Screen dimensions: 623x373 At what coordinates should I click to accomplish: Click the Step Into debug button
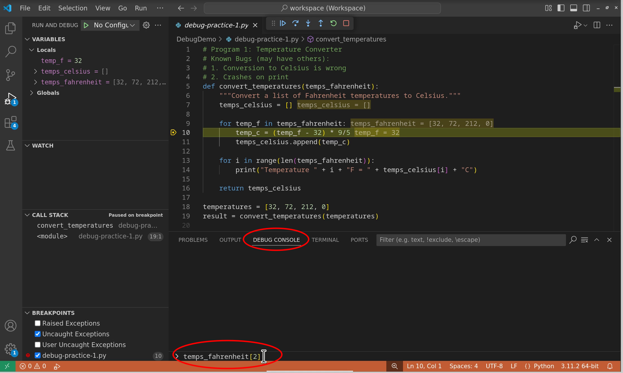[x=308, y=23]
